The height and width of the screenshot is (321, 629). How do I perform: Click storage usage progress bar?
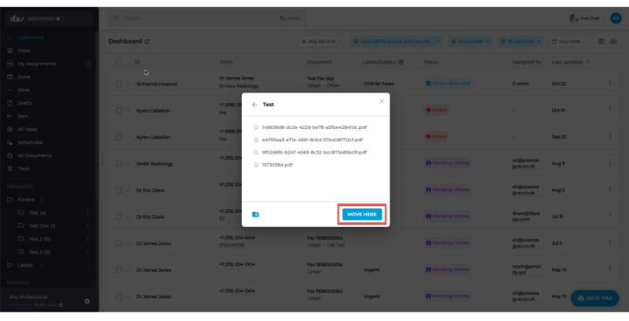[20, 305]
